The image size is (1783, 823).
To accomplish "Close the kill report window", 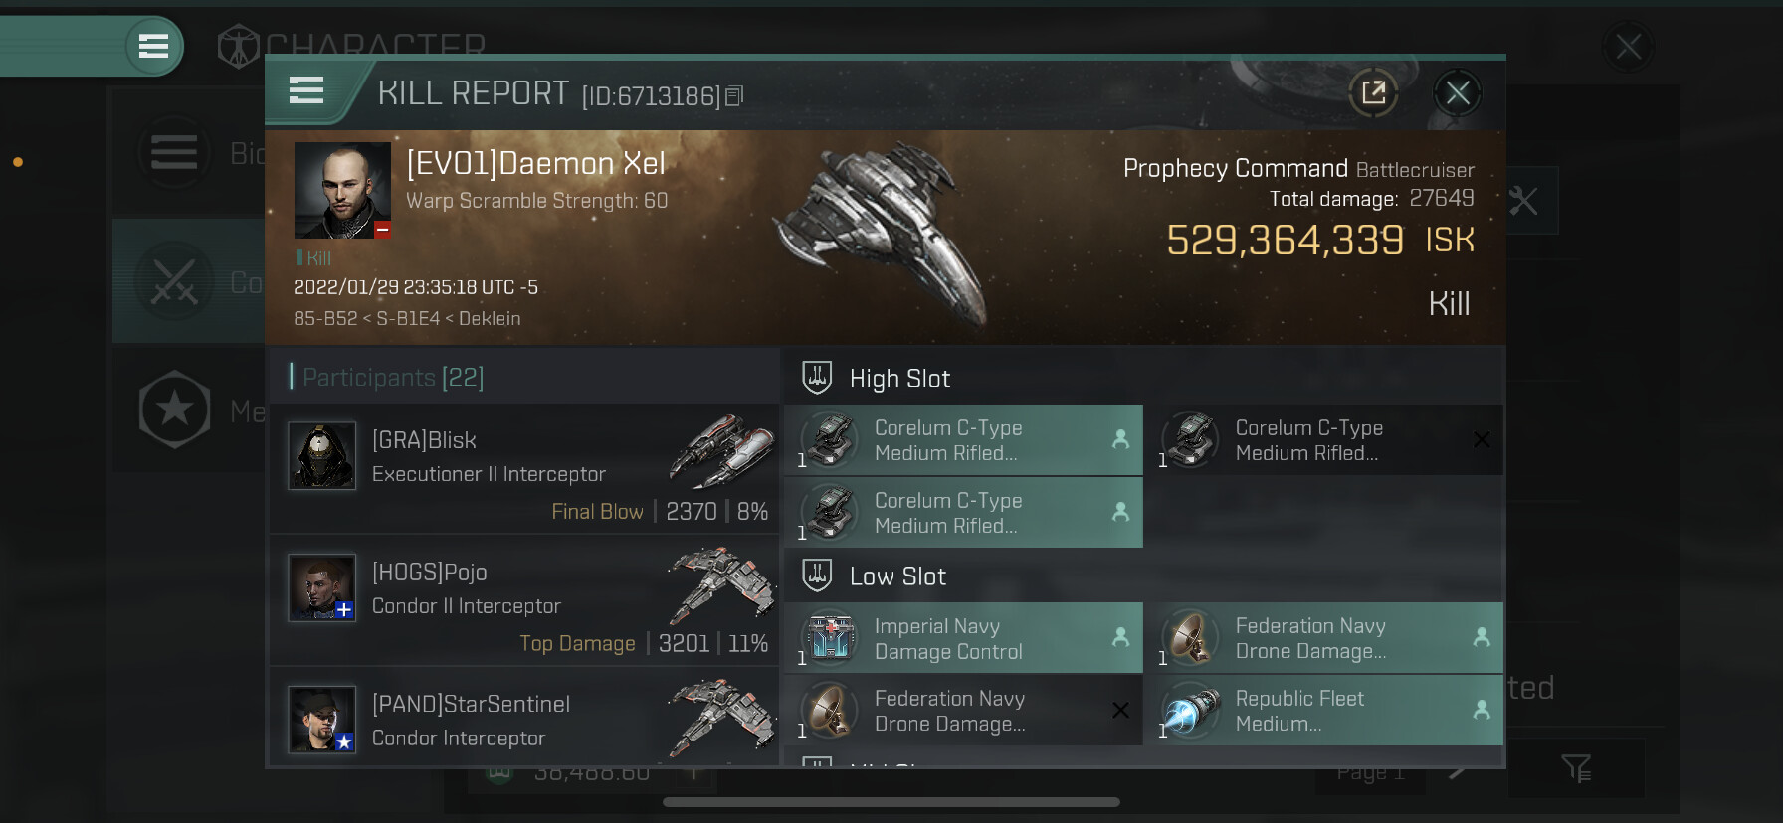I will [1458, 93].
